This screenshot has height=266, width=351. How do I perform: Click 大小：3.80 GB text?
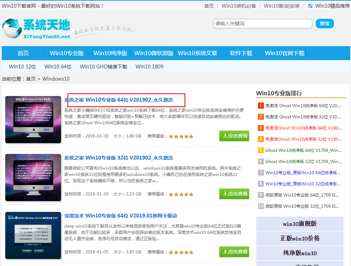pyautogui.click(x=127, y=136)
